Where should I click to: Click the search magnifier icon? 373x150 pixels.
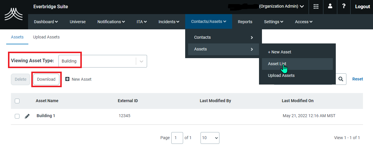coord(341,79)
